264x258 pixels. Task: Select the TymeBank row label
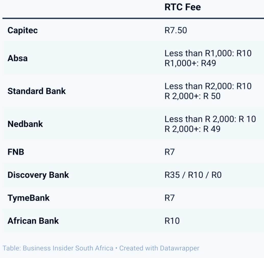pyautogui.click(x=29, y=198)
